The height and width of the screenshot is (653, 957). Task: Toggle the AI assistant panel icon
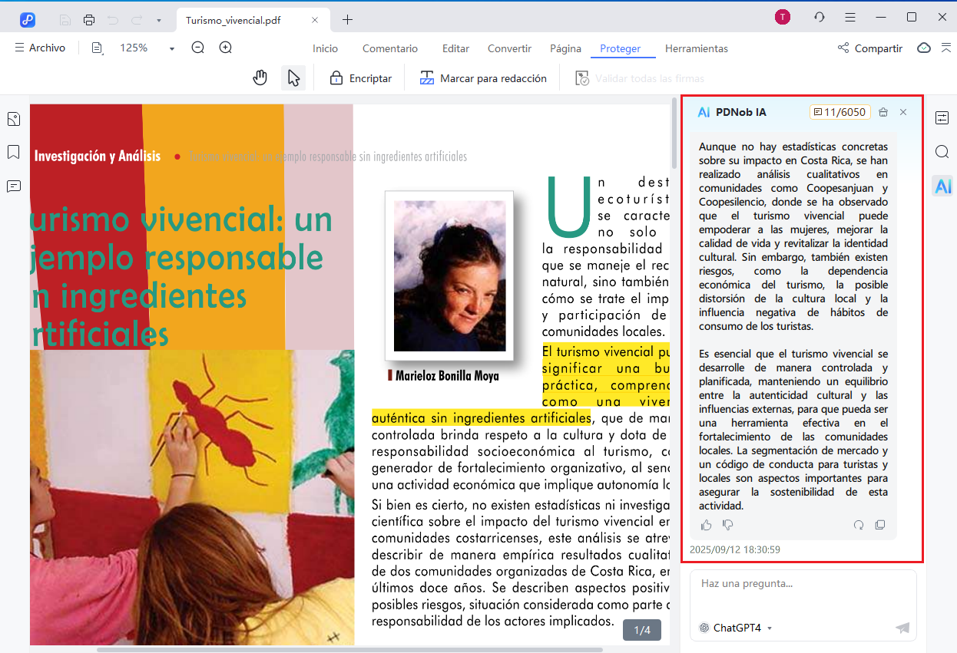[x=943, y=186]
